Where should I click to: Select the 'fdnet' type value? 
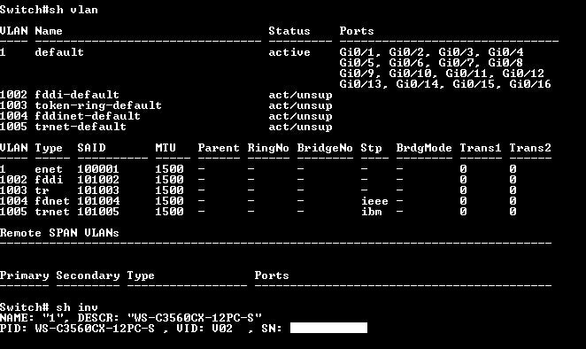52,201
